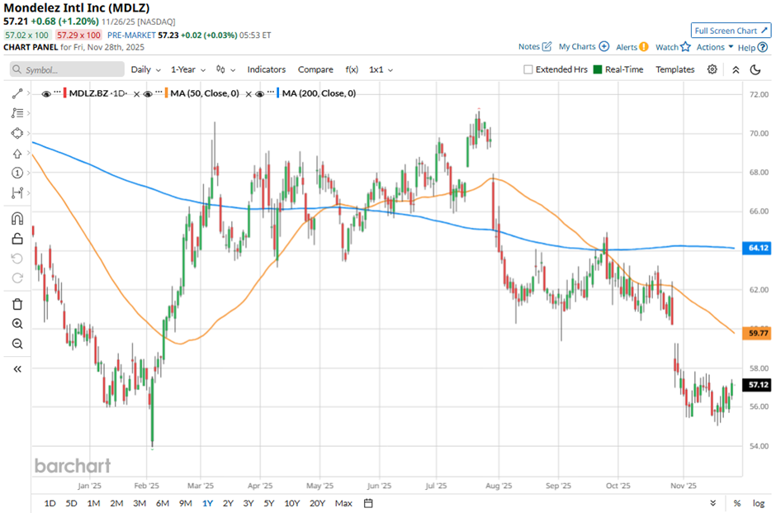Zoom out using the magnifier minus icon
Screen dimensions: 776x513
(17, 344)
